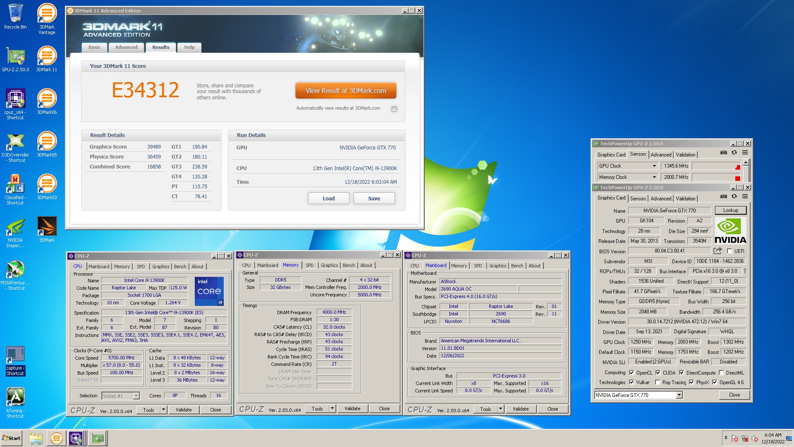Open Sensors tab in lower GPU-Z window
This screenshot has height=447, width=794.
[x=638, y=199]
